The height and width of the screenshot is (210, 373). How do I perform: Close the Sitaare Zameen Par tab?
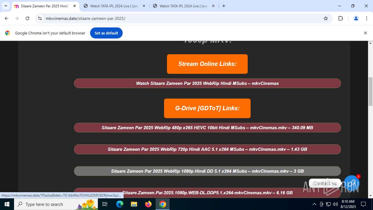coord(74,6)
